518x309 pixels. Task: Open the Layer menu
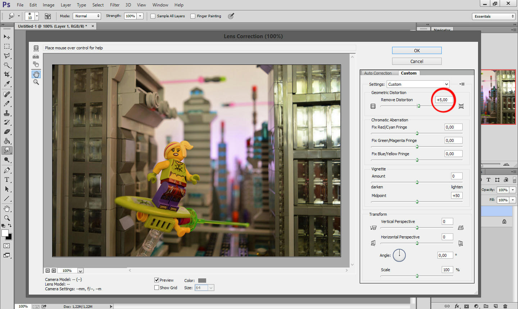click(x=66, y=5)
